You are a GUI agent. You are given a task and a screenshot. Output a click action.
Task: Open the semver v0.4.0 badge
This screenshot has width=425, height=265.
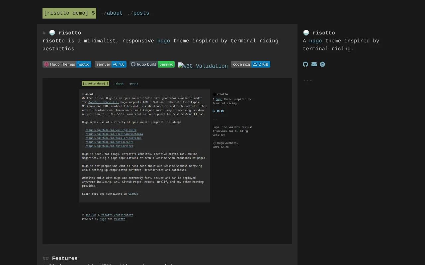tap(111, 64)
